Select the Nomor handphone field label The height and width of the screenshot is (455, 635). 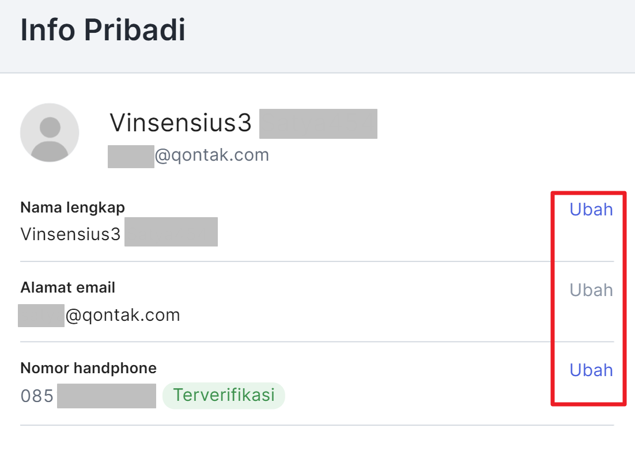pos(88,368)
